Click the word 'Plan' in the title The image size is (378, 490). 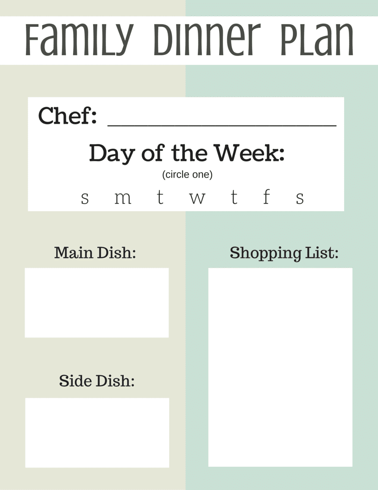point(317,39)
